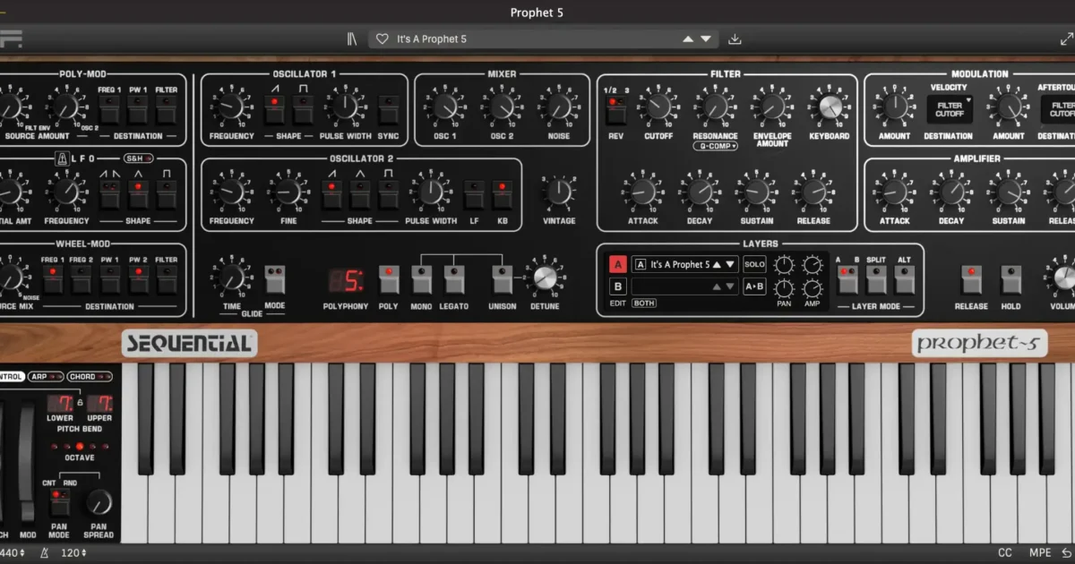The height and width of the screenshot is (564, 1075).
Task: Enable Oscillator 1 SYNC switch
Action: 388,108
